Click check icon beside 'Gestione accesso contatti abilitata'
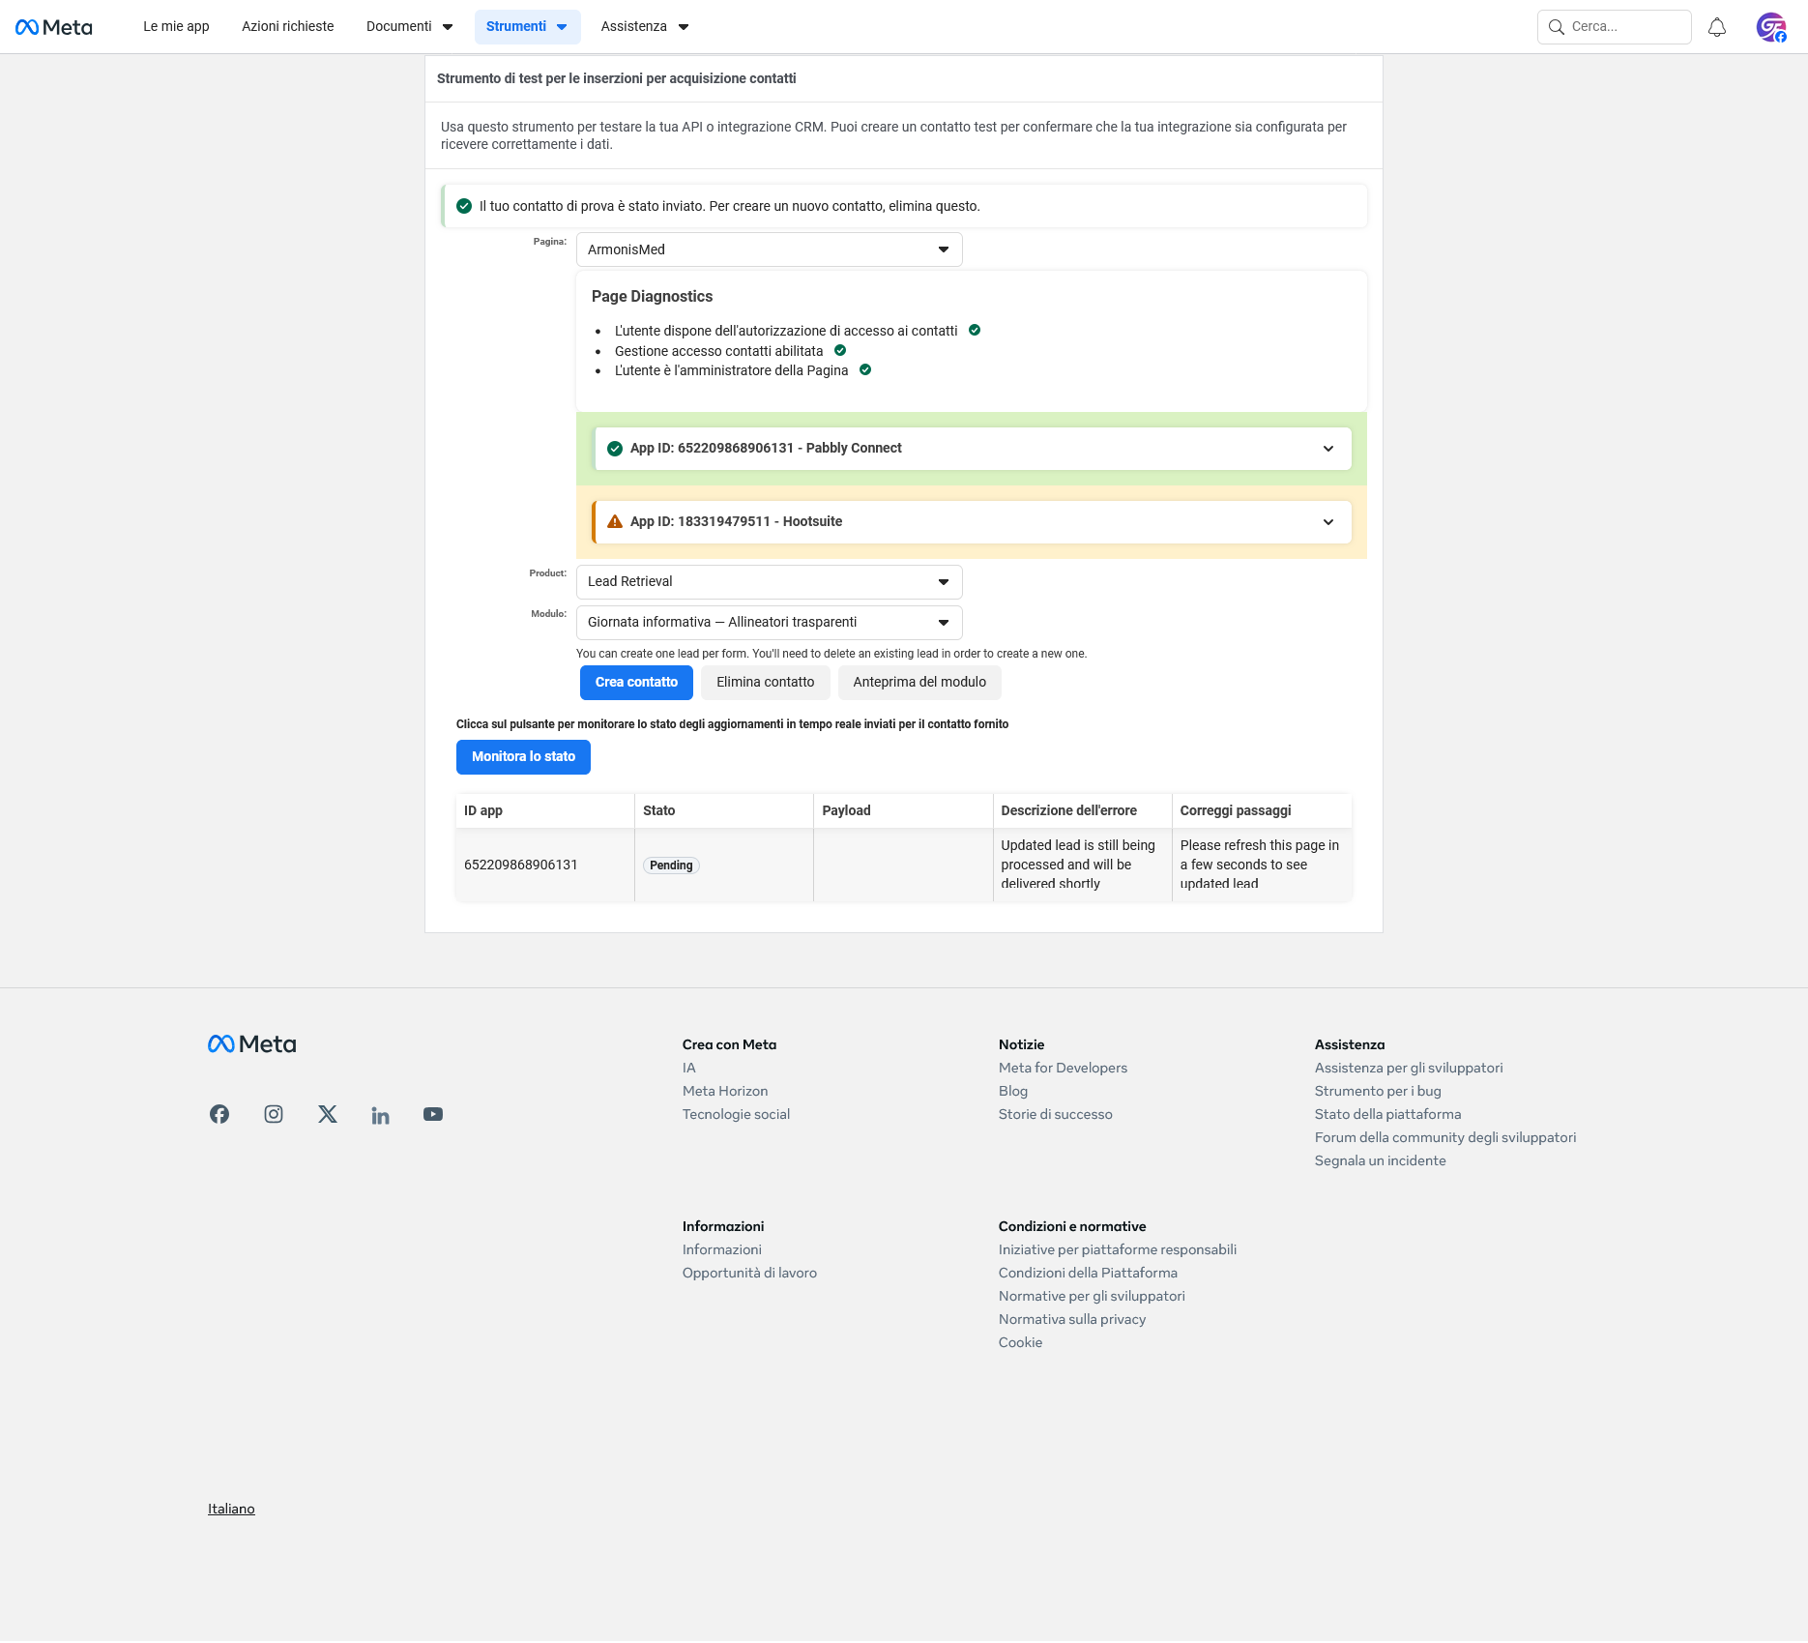The image size is (1808, 1643). pyautogui.click(x=840, y=350)
